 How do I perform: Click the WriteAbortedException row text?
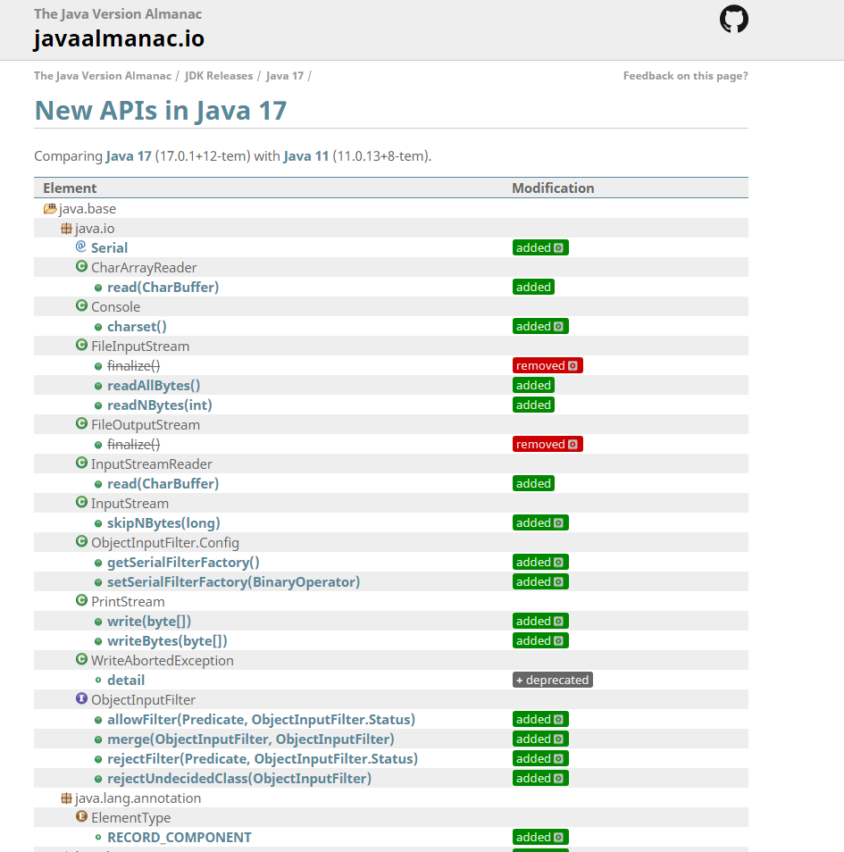(163, 660)
